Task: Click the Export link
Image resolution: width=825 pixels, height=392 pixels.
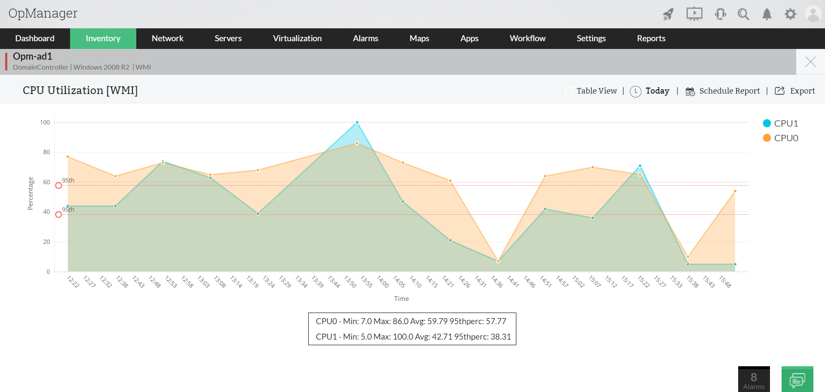Action: (x=803, y=91)
